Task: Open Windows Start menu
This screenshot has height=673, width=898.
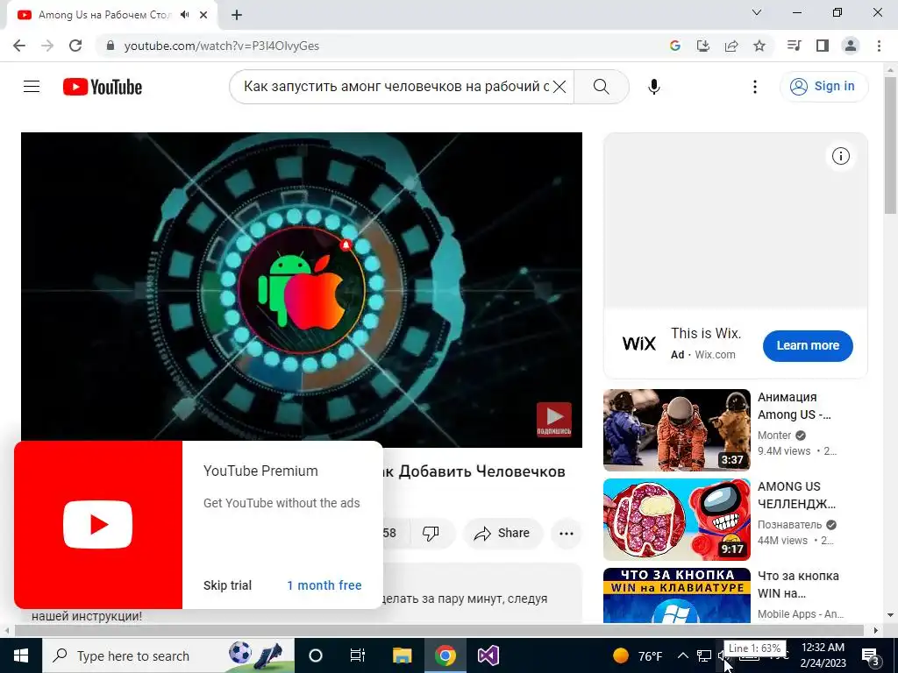Action: tap(21, 655)
